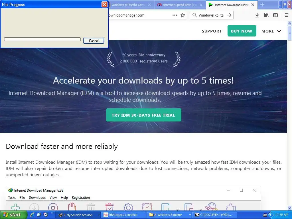Click the File Progress bar
The image size is (292, 219).
point(42,39)
